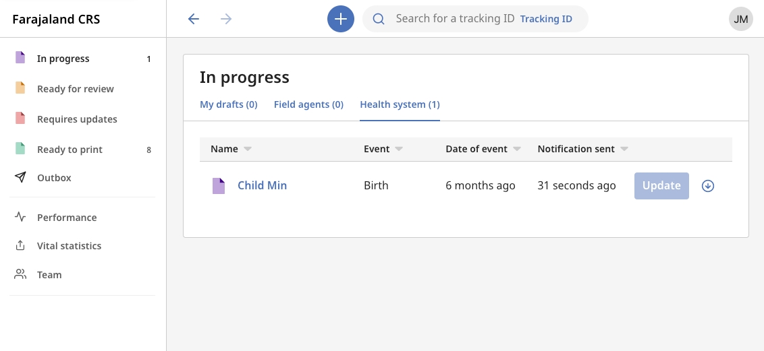
Task: Click the Performance activity icon
Action: [x=21, y=217]
